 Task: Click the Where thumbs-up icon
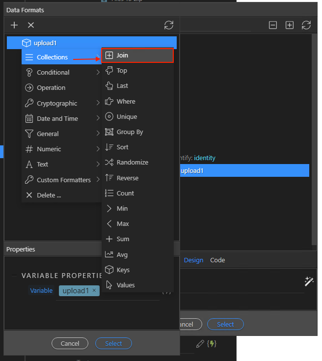(109, 101)
